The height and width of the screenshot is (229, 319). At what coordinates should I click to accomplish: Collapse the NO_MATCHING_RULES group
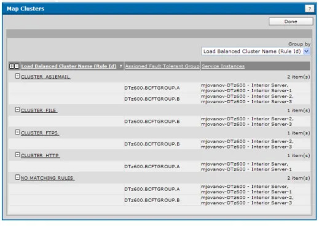[x=17, y=177]
